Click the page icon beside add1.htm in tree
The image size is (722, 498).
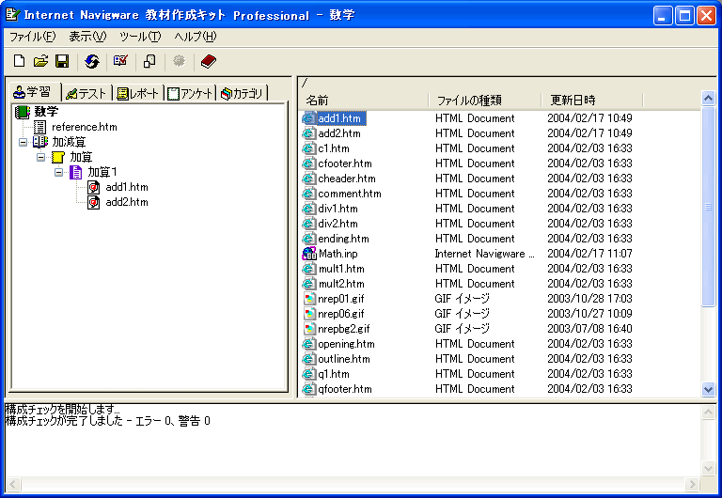[x=93, y=187]
